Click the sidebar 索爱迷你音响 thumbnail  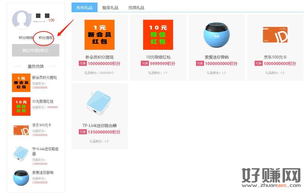click(x=21, y=178)
